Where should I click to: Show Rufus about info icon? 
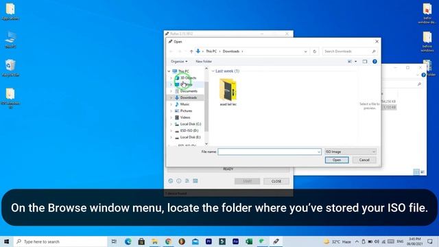tap(178, 181)
